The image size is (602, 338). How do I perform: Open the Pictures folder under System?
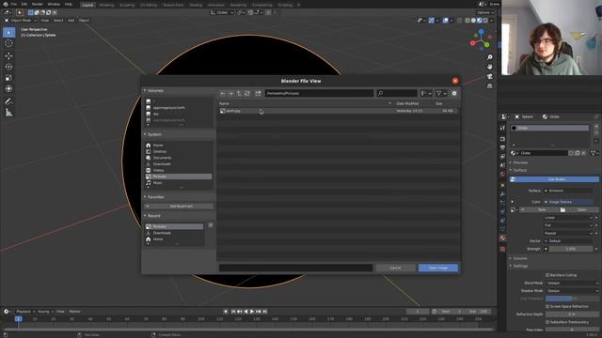coord(178,177)
